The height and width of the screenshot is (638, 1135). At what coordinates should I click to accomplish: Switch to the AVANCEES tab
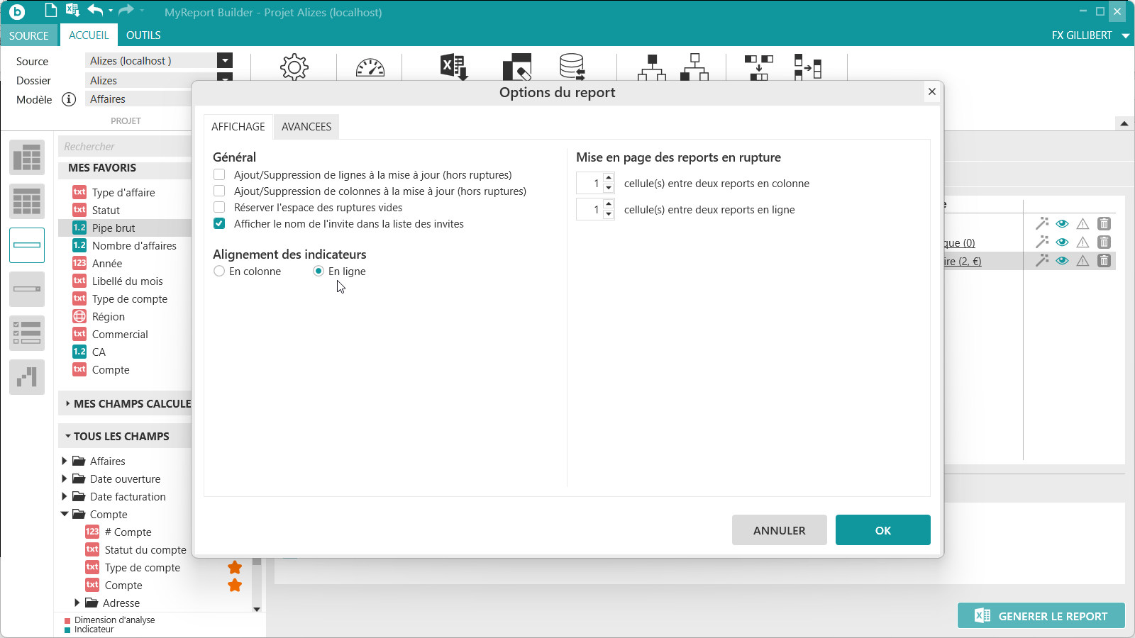tap(306, 127)
